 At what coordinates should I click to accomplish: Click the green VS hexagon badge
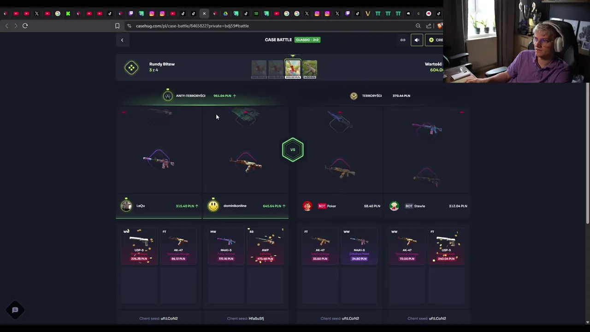pos(293,150)
